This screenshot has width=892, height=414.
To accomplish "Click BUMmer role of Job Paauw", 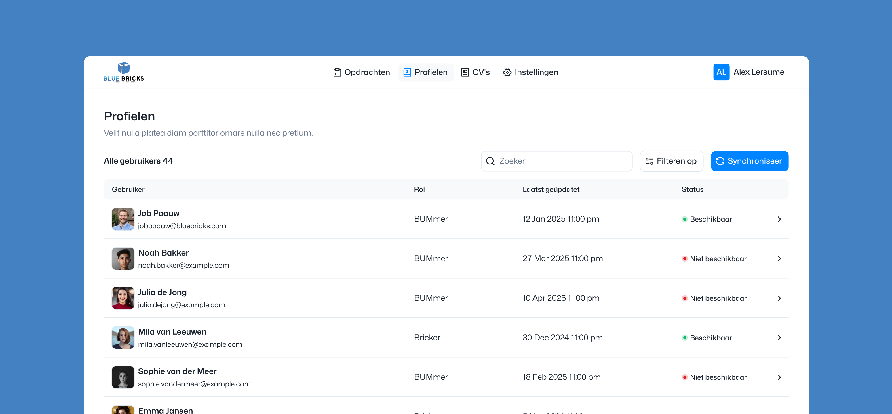I will coord(431,219).
